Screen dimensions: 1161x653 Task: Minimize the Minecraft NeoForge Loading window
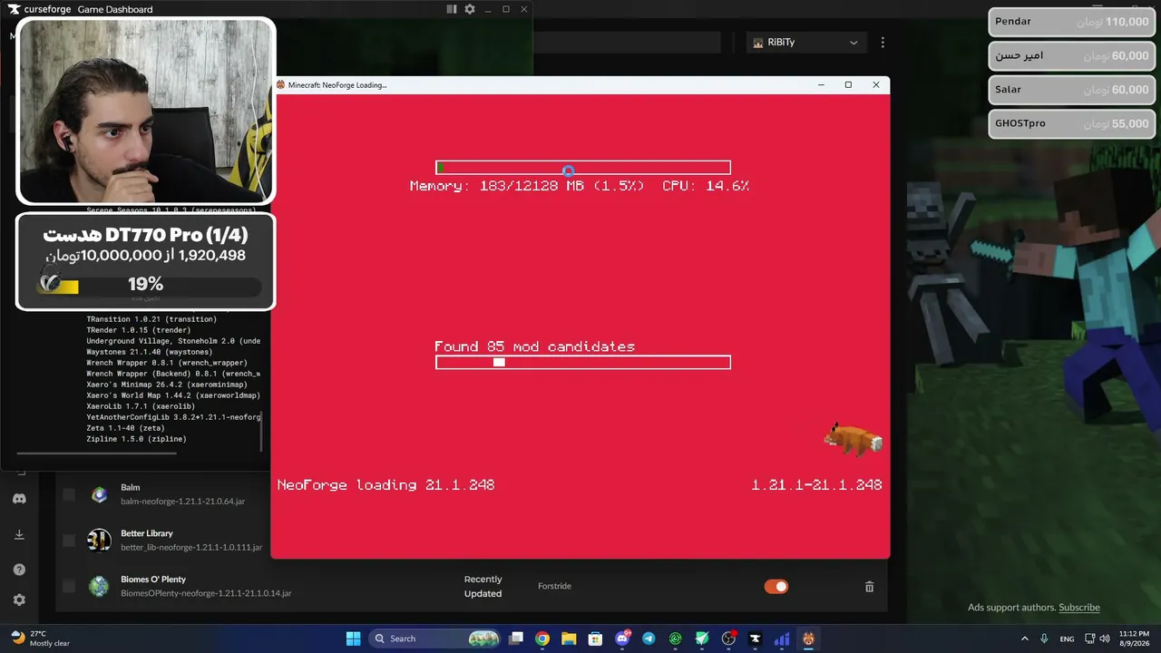click(821, 85)
